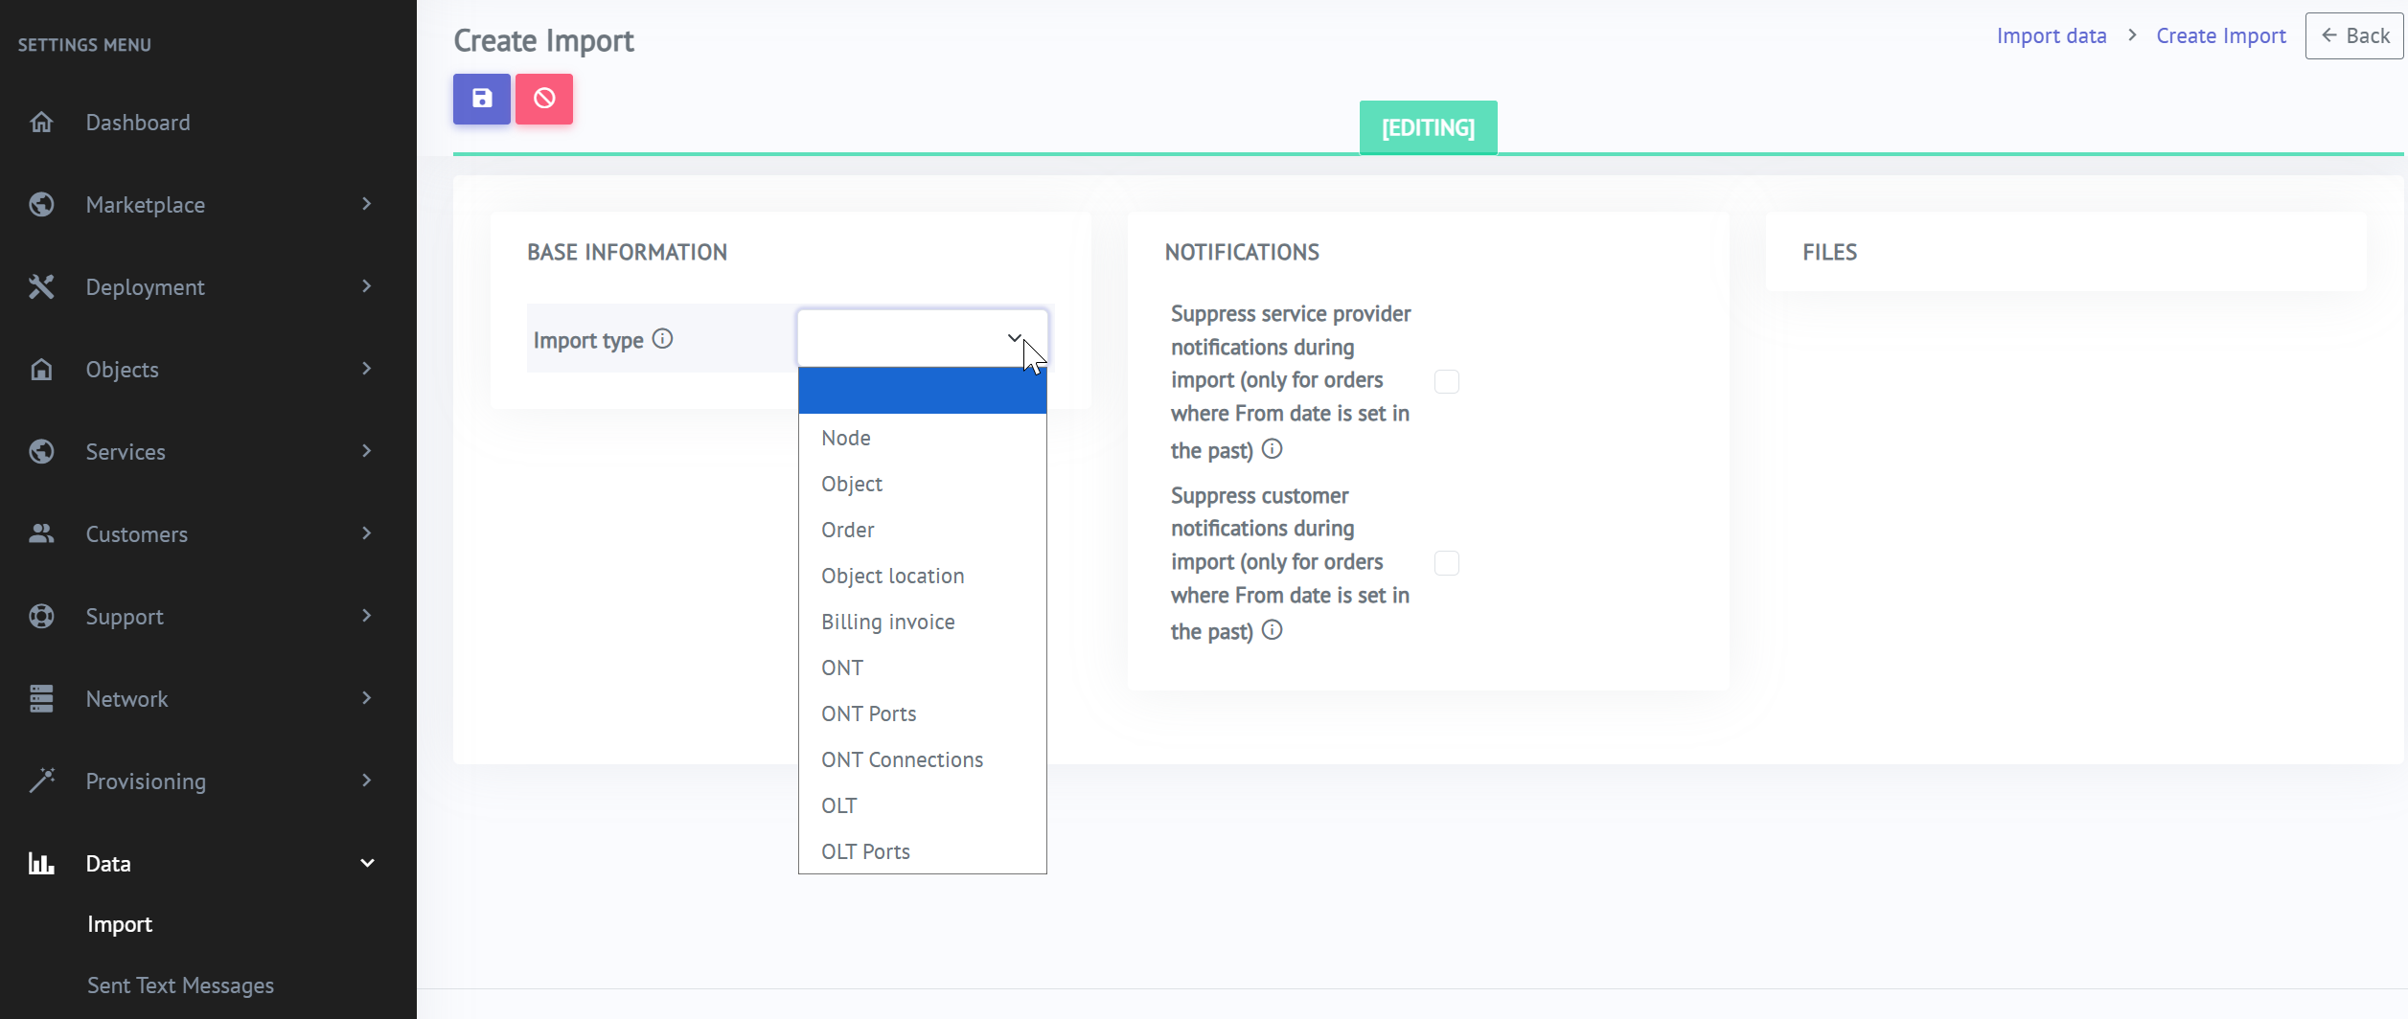
Task: Click info icon beside service provider notification text
Action: coord(1272,449)
